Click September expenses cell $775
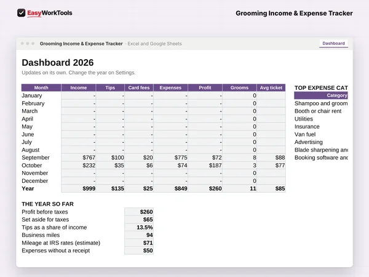The image size is (369, 277). point(170,158)
